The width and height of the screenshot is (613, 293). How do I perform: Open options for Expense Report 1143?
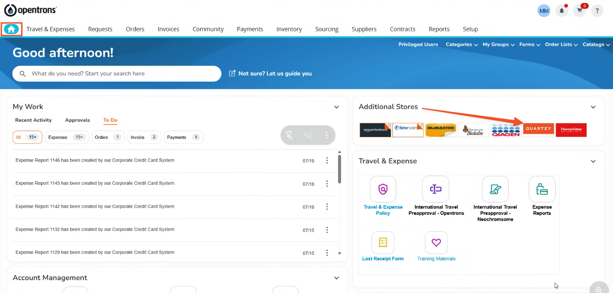pyautogui.click(x=327, y=184)
